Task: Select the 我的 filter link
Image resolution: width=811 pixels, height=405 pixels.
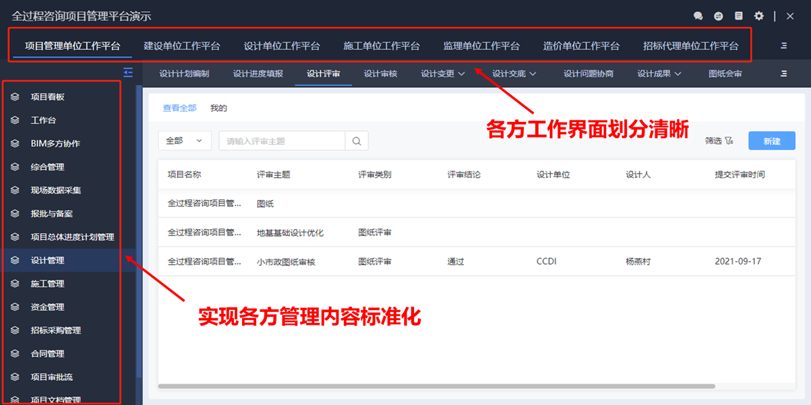Action: pyautogui.click(x=218, y=108)
